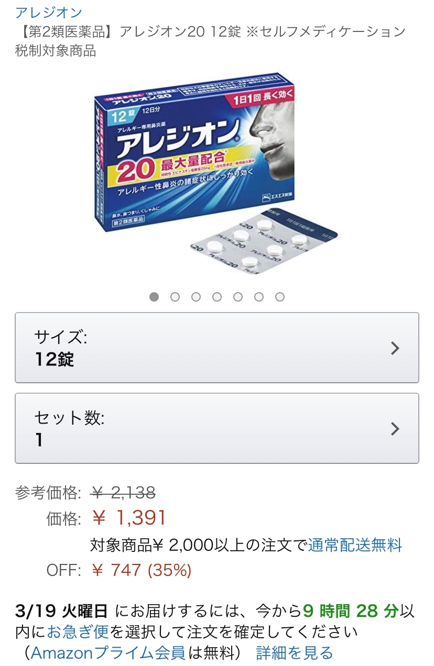The image size is (434, 666).
Task: Select the third image carousel dot
Action: click(x=196, y=297)
